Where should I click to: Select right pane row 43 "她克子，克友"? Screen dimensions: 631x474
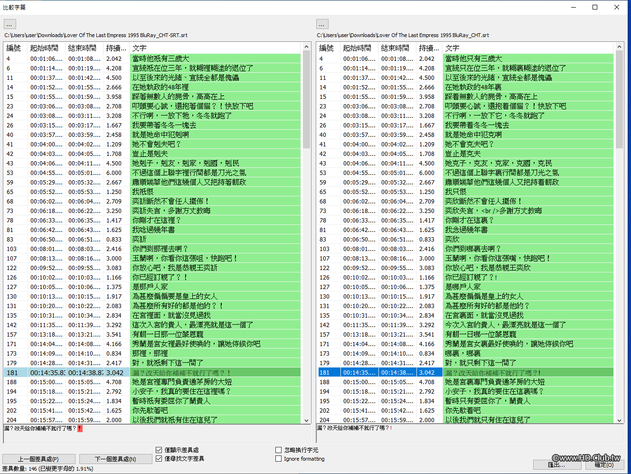tap(465, 163)
